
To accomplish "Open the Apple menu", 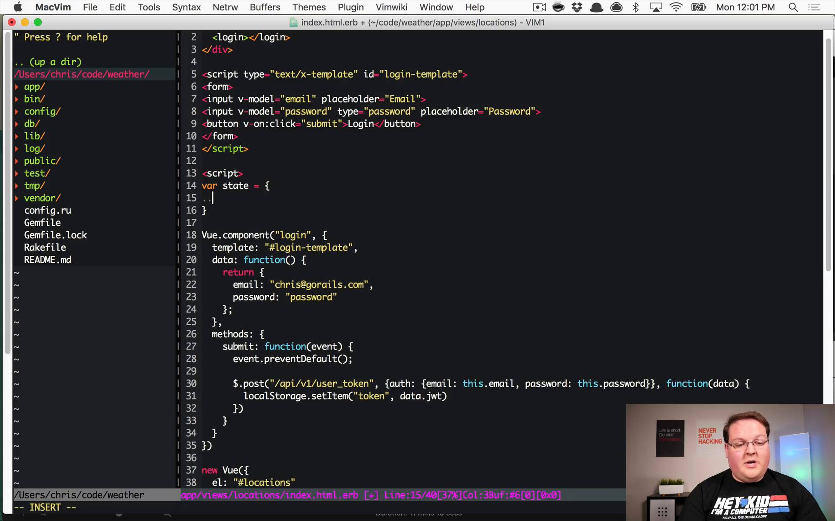I will tap(18, 7).
